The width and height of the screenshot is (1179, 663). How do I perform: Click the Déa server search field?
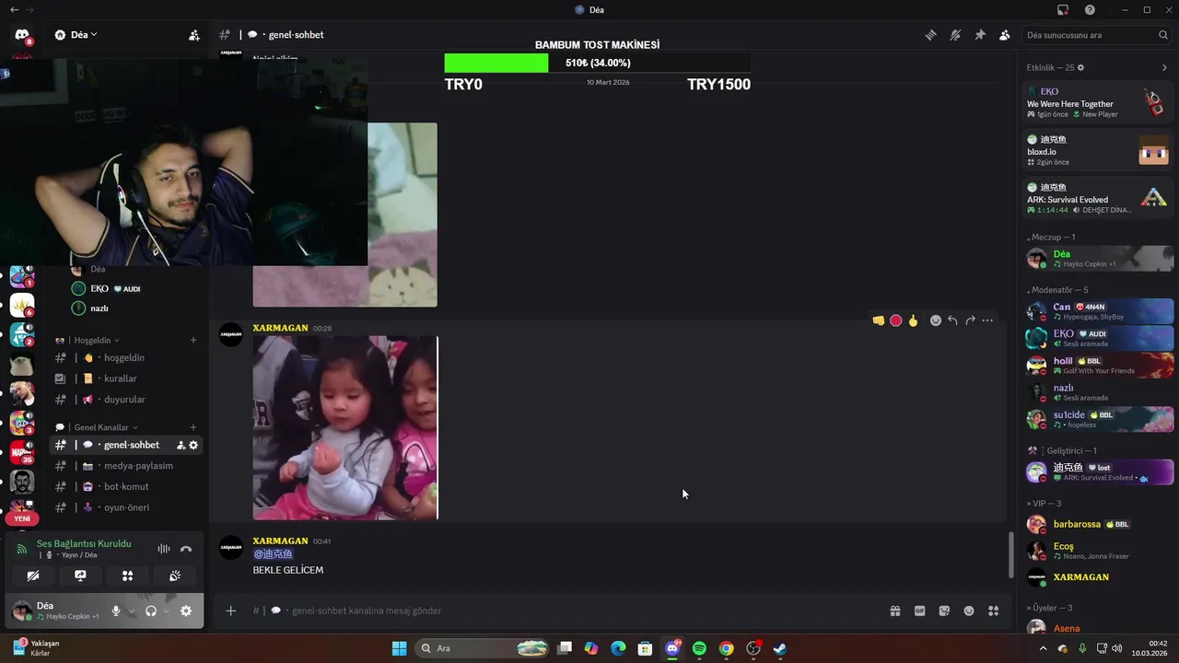click(x=1098, y=35)
